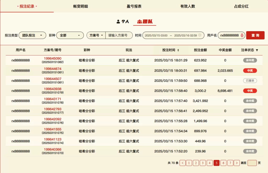Click the 用戶名 column header
The image size is (268, 173).
coord(21,50)
